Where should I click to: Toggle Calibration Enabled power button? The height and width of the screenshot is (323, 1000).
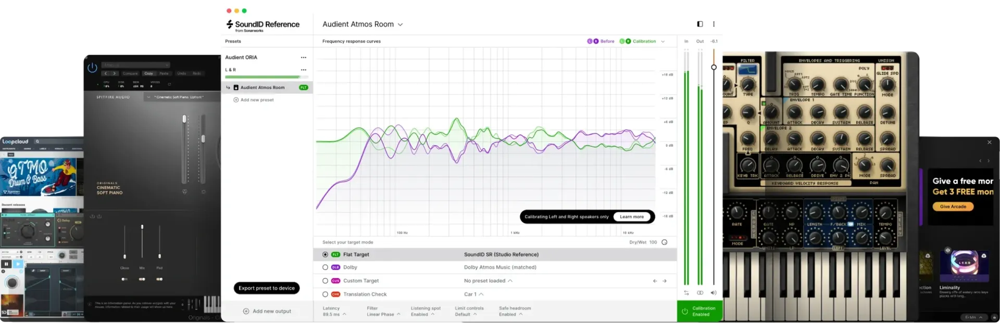[685, 311]
